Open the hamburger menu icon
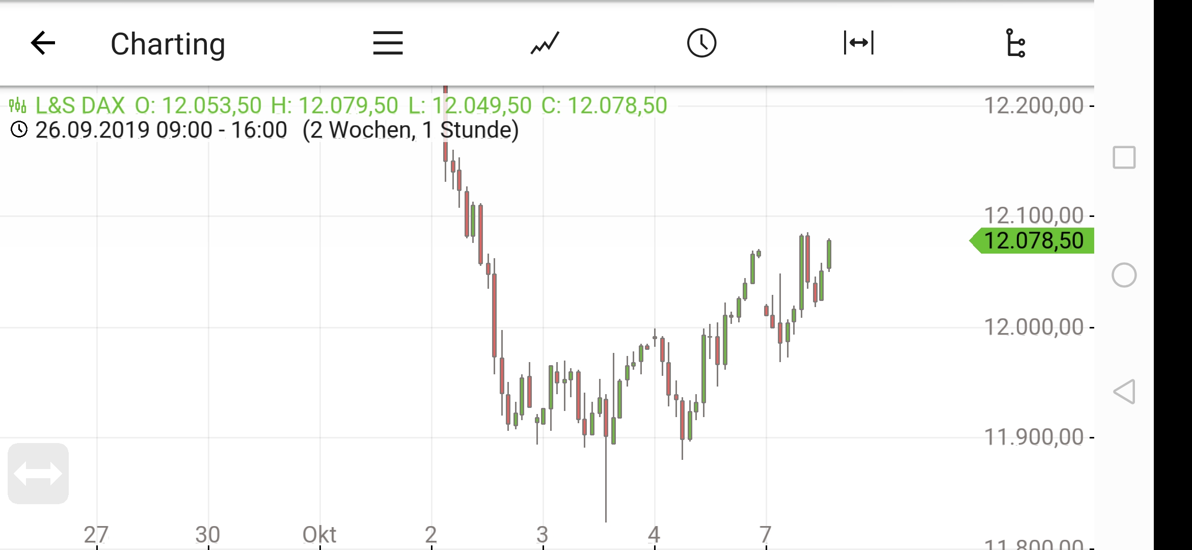The height and width of the screenshot is (550, 1192). (388, 44)
